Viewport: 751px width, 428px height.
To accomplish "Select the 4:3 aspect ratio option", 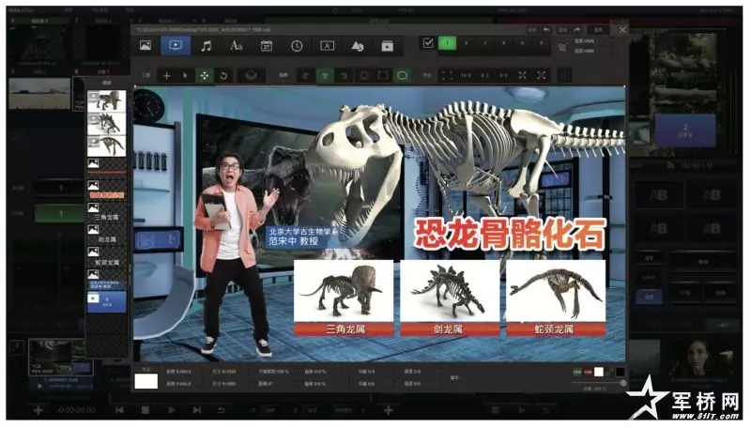I will coord(484,74).
